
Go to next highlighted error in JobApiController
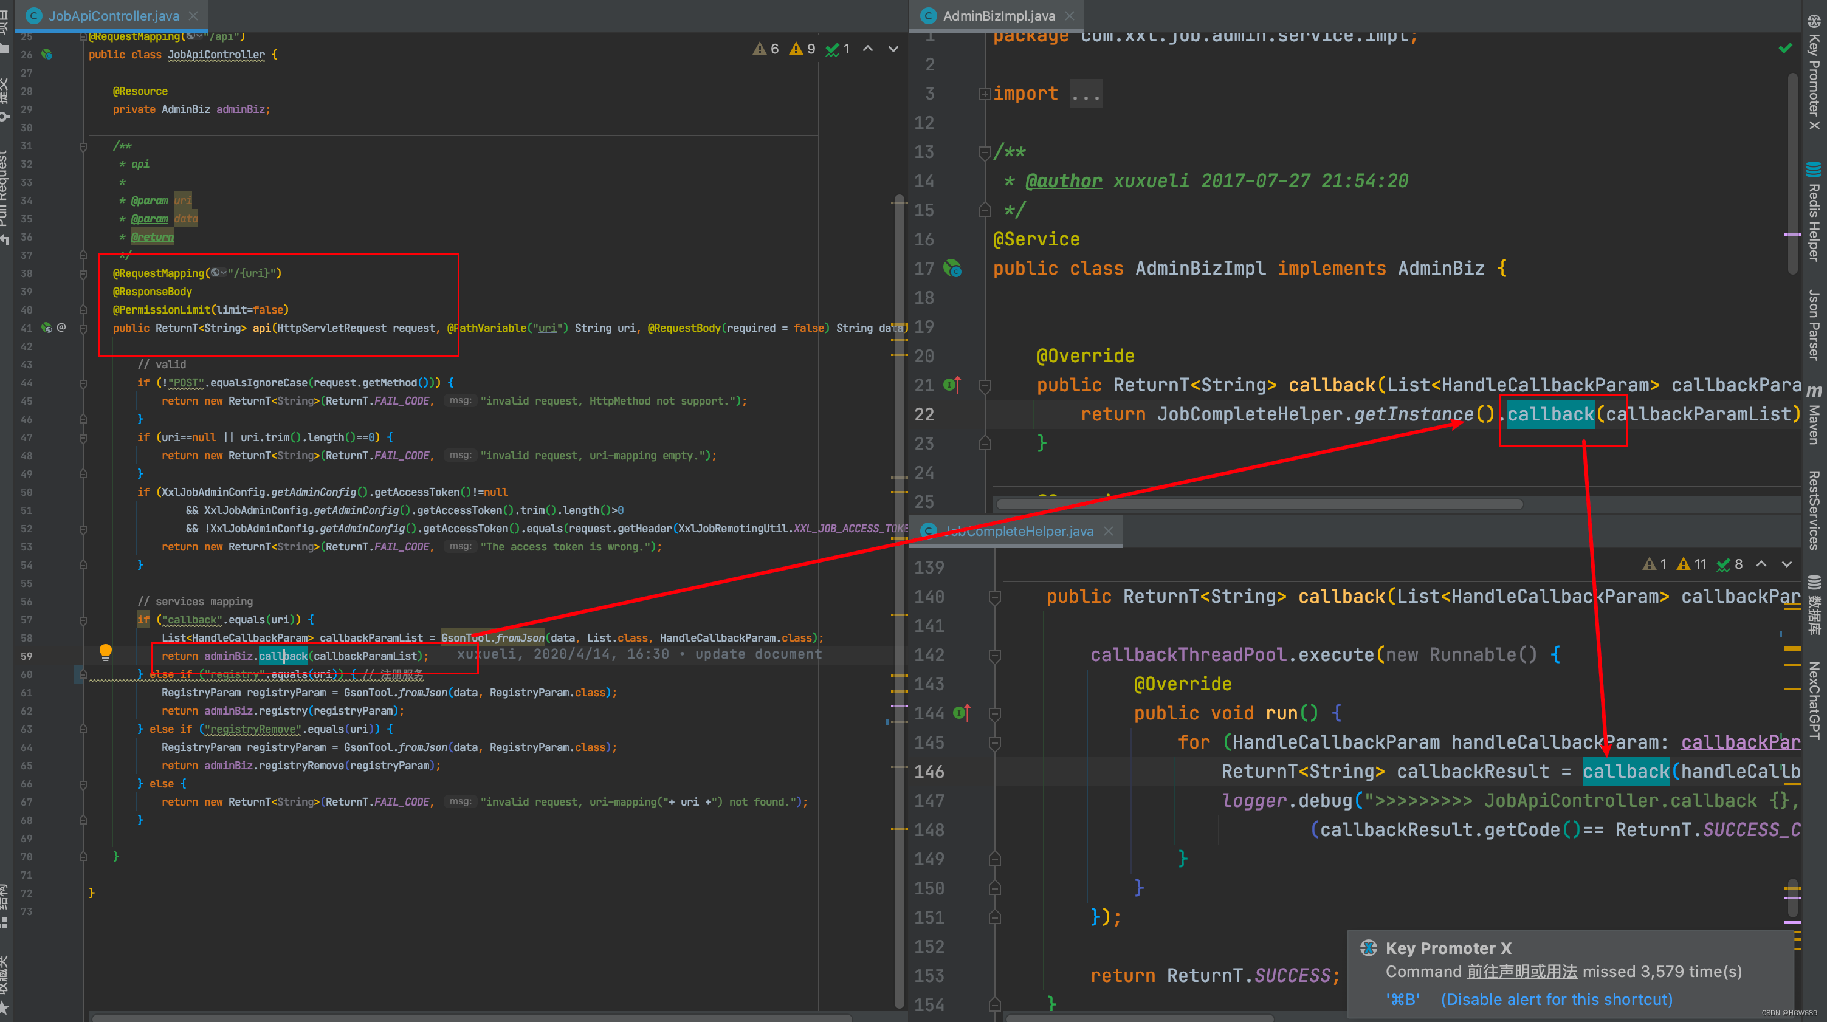click(893, 49)
